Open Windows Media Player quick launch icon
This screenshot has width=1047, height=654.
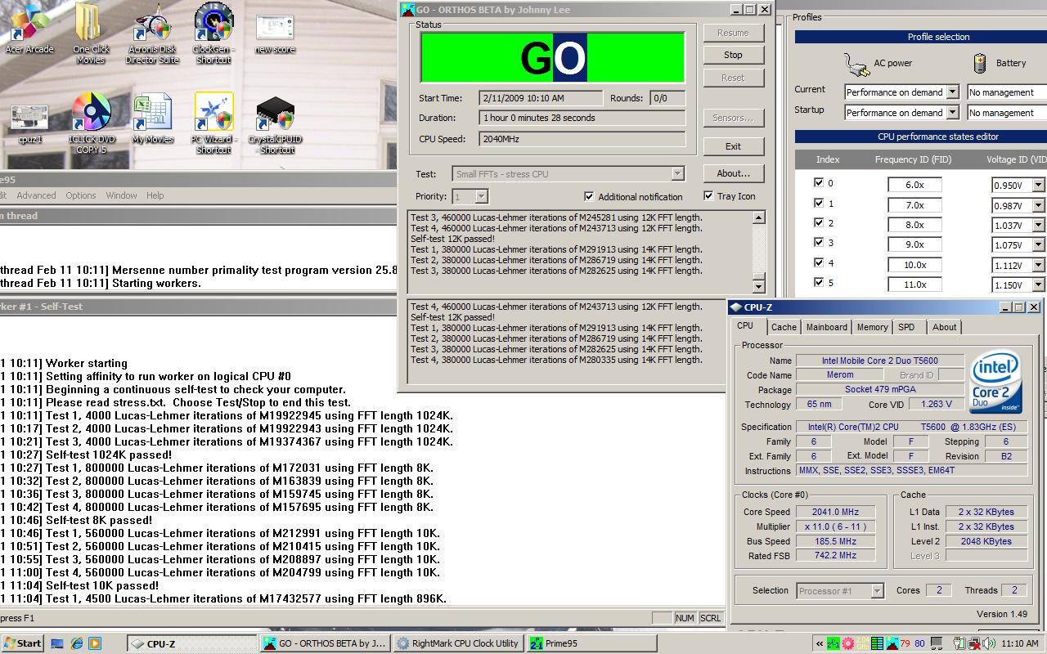[94, 643]
